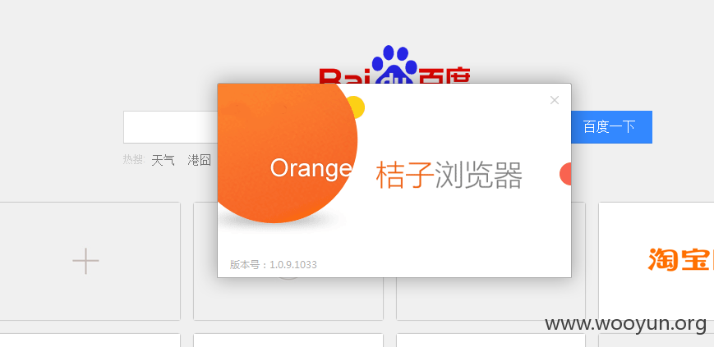Image resolution: width=714 pixels, height=347 pixels.
Task: Open the 港囧 hot search link
Action: click(200, 160)
